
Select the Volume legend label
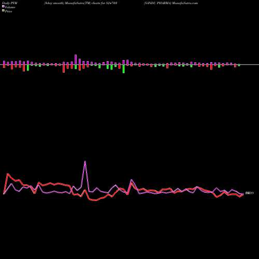10,7
